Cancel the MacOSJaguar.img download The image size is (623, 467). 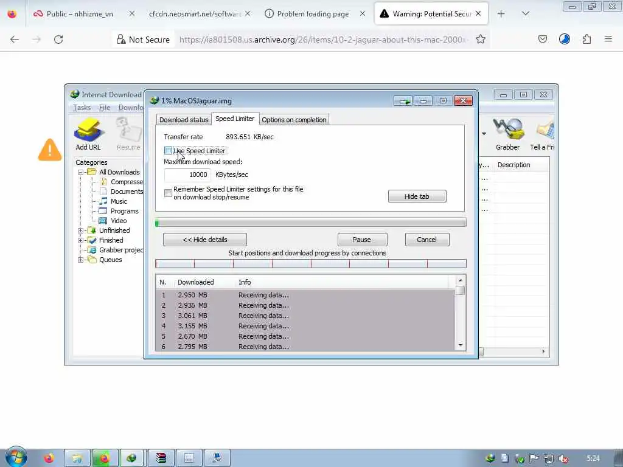426,240
